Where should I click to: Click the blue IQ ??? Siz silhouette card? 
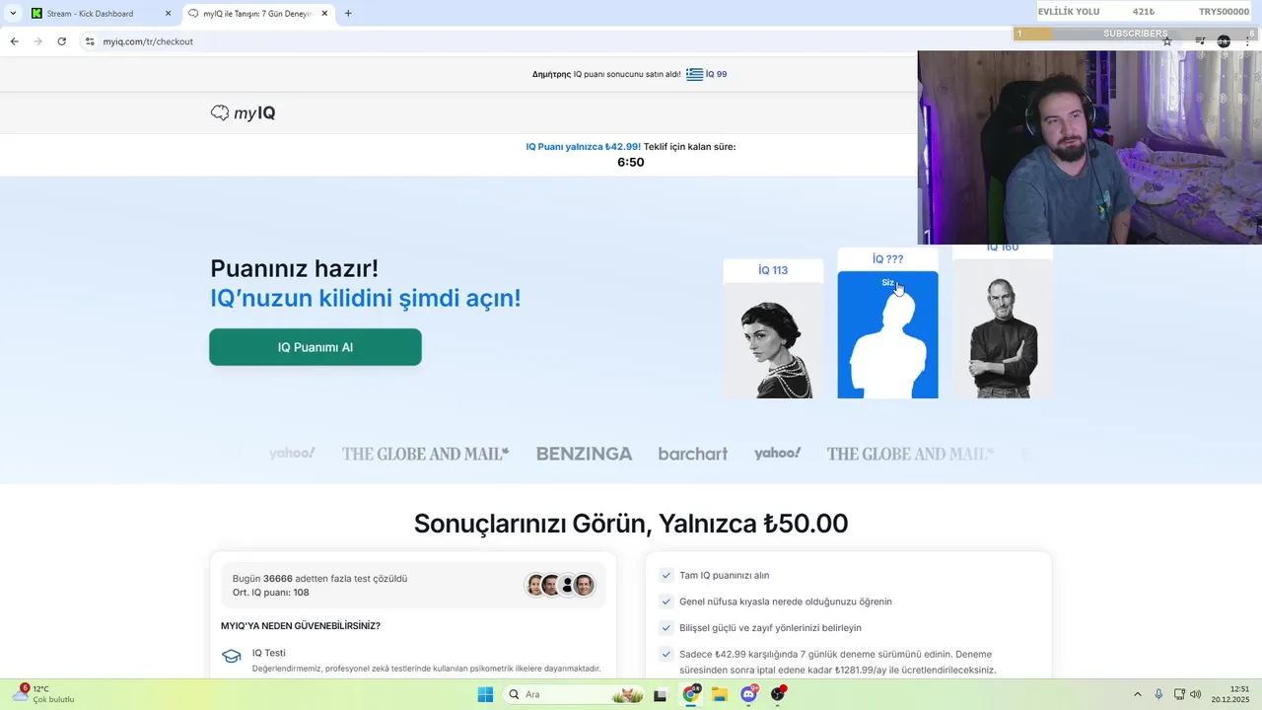(x=887, y=323)
